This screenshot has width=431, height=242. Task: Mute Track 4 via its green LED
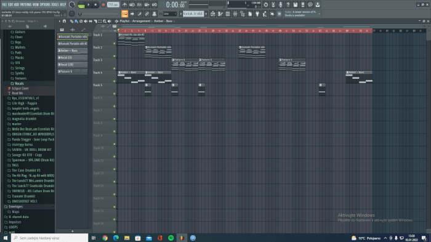(115, 81)
